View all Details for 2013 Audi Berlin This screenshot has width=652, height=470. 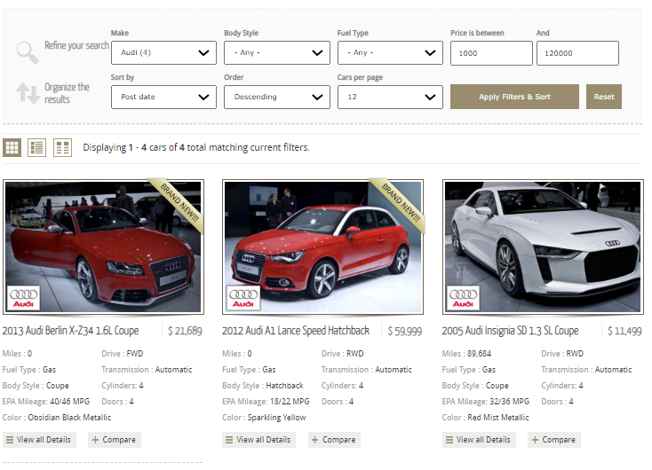tap(39, 440)
